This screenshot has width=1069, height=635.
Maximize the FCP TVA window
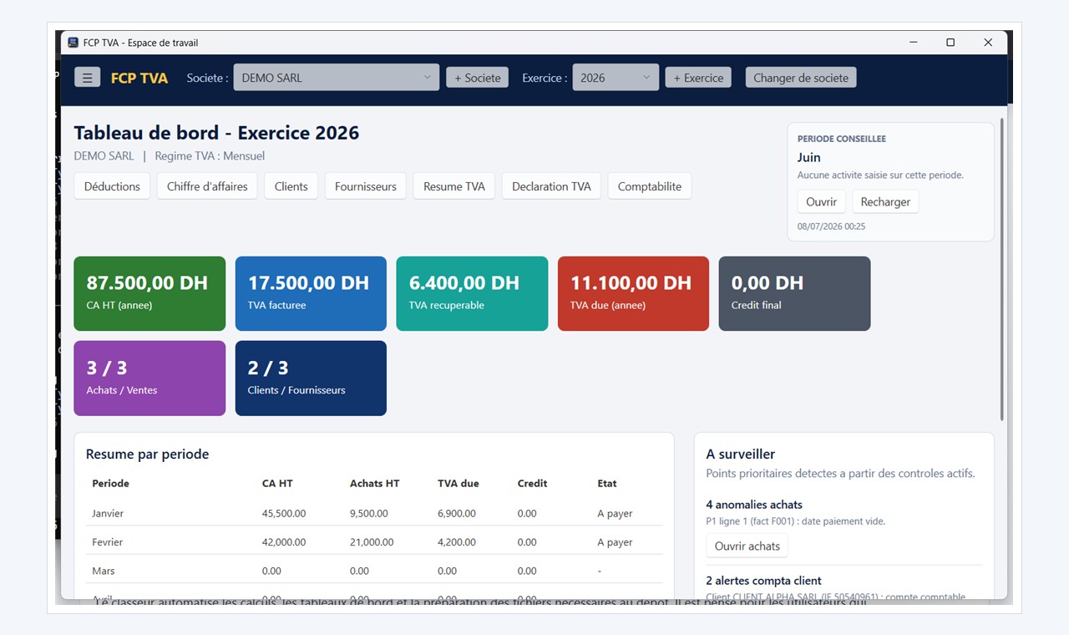(x=950, y=43)
